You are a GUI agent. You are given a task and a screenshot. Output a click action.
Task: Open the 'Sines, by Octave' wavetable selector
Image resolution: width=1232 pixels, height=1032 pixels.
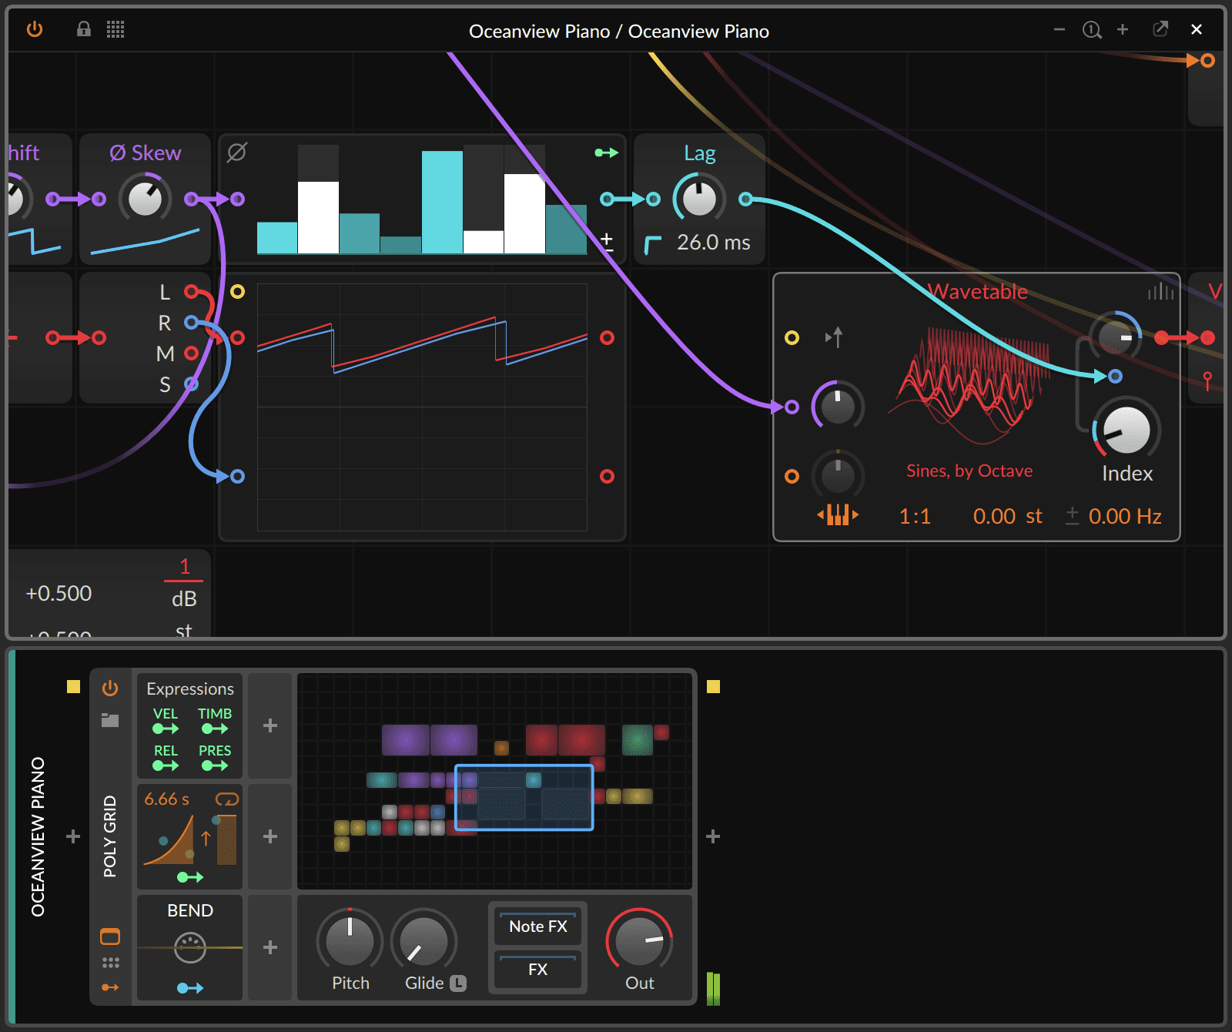969,471
